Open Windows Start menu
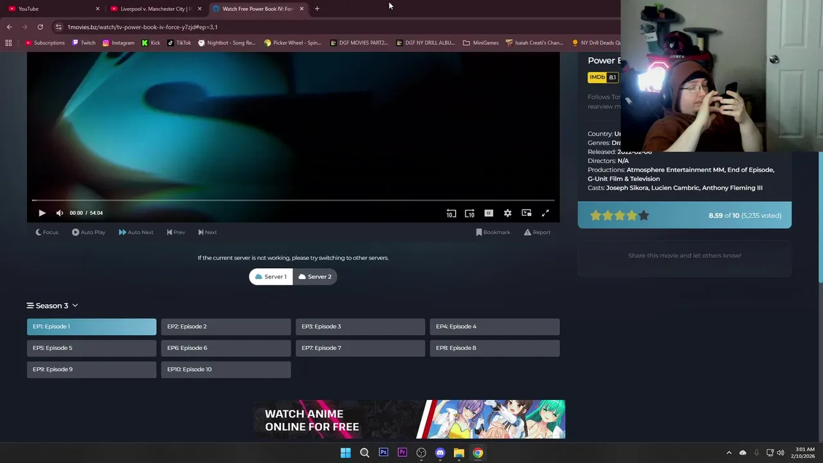Viewport: 823px width, 463px height. [x=345, y=453]
